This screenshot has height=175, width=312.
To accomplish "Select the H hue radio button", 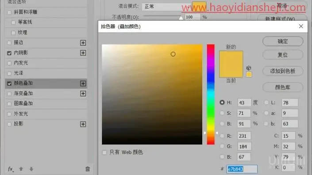I will tap(222, 102).
